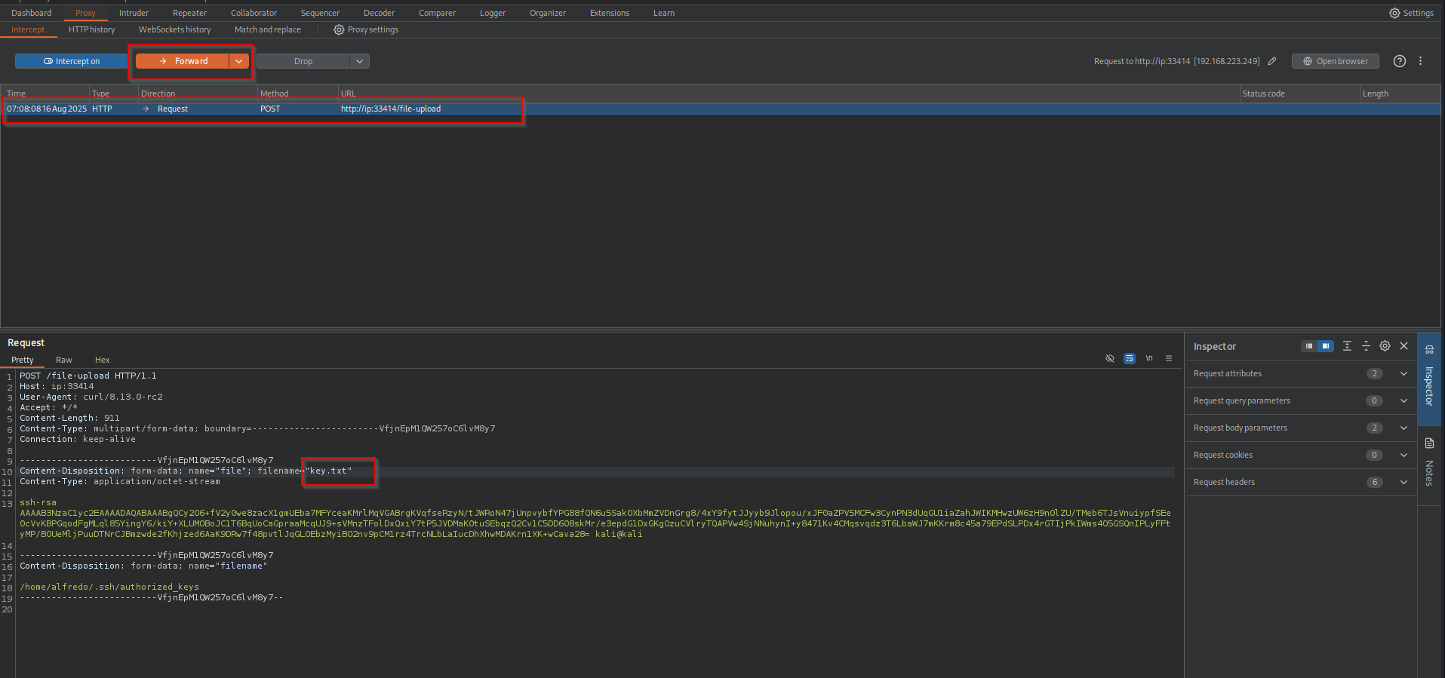Open the Drop button dropdown arrow

click(360, 61)
